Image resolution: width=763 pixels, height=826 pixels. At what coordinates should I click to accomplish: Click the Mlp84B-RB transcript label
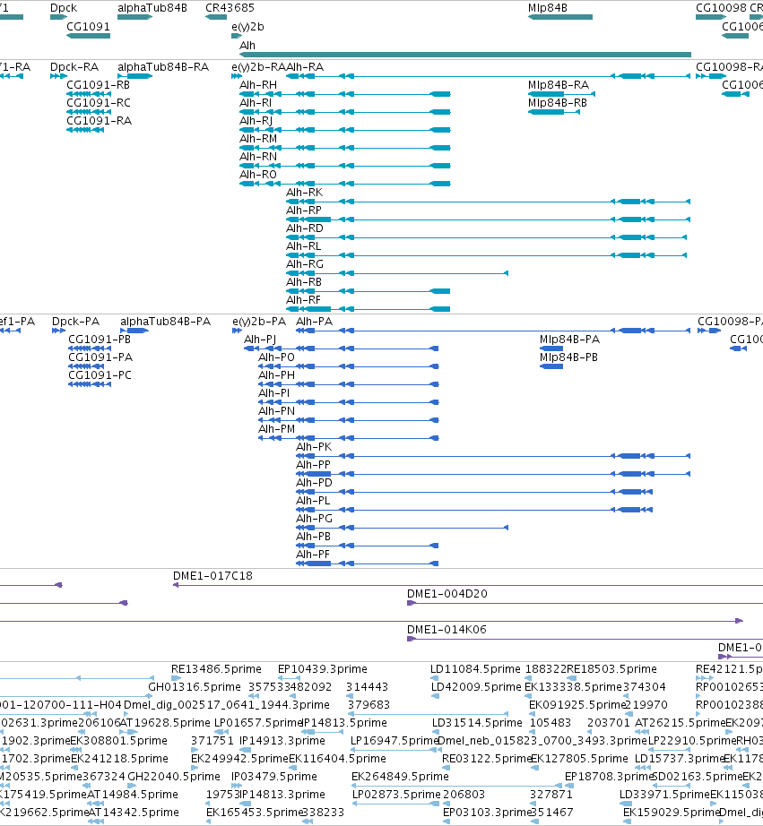tap(558, 103)
